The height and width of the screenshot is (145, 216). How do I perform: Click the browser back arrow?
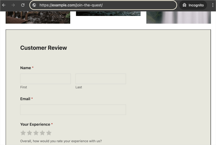pos(4,5)
